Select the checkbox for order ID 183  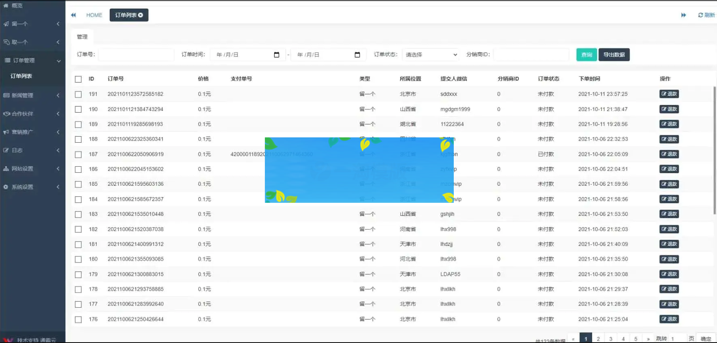[x=78, y=215]
